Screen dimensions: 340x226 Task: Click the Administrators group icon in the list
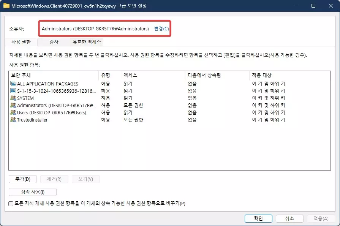(x=13, y=105)
